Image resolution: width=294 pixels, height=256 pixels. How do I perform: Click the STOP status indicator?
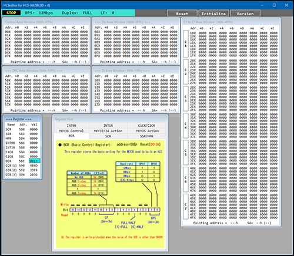[x=11, y=13]
